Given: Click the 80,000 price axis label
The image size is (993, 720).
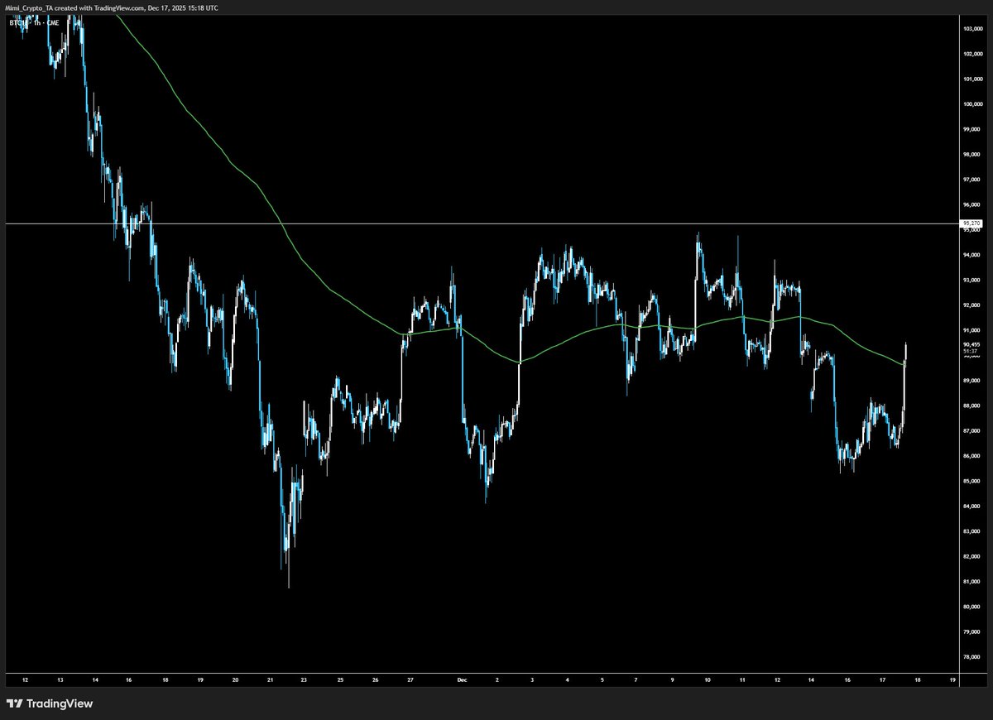Looking at the screenshot, I should tap(971, 607).
